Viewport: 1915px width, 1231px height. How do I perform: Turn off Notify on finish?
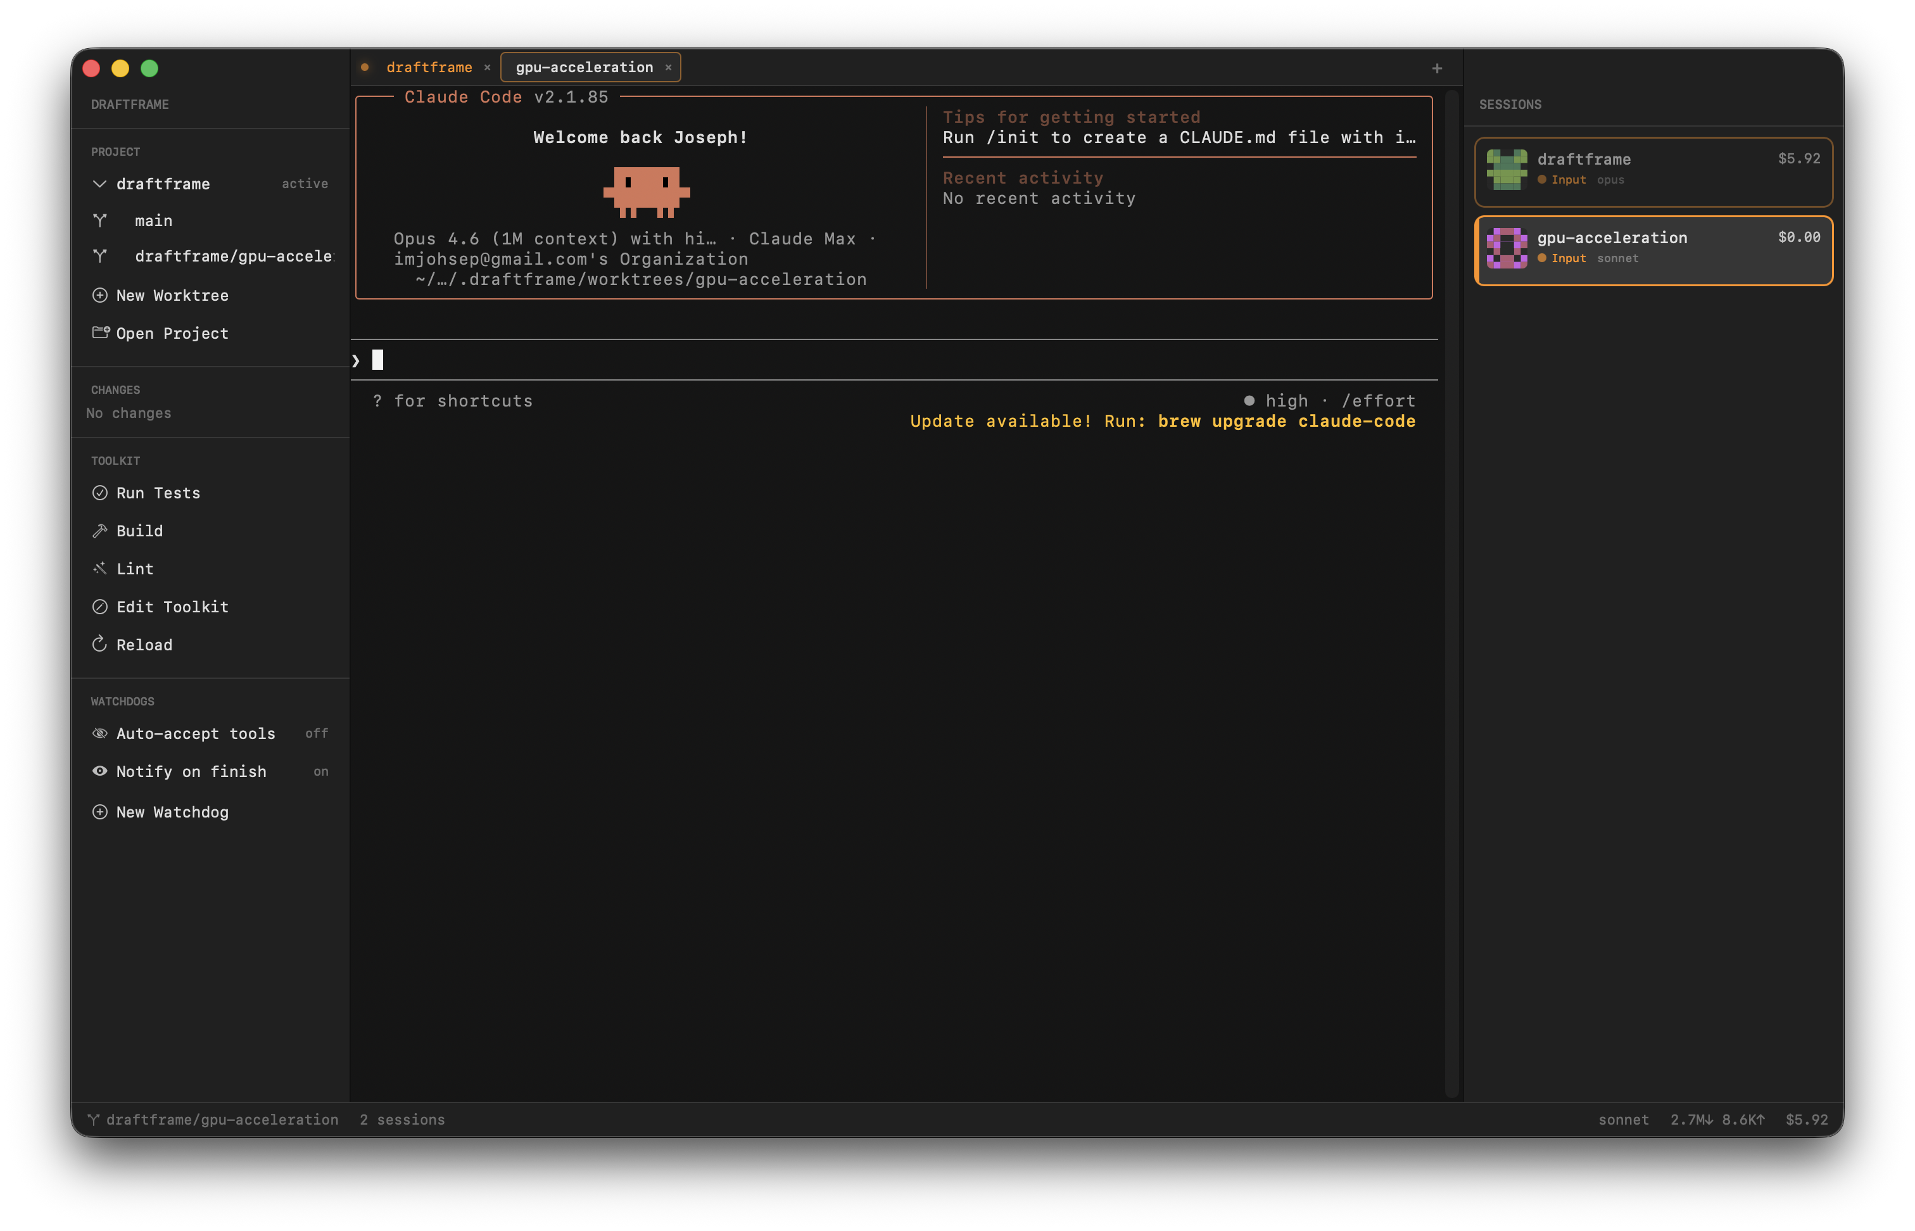tap(191, 771)
